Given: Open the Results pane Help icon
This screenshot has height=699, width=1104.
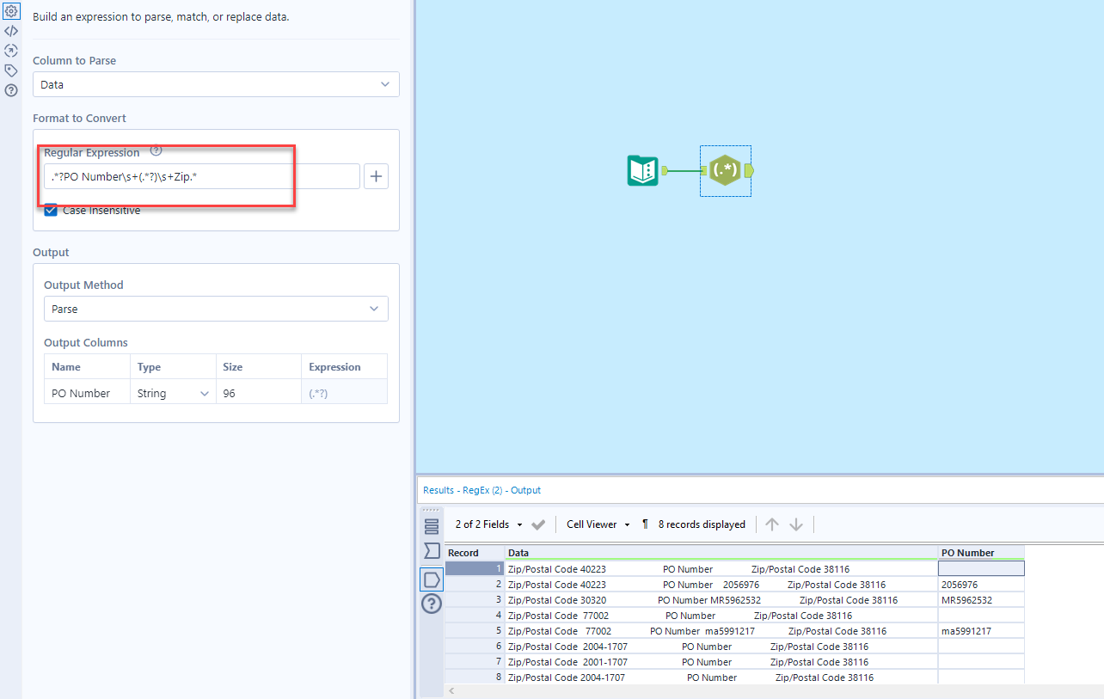Looking at the screenshot, I should click(431, 604).
